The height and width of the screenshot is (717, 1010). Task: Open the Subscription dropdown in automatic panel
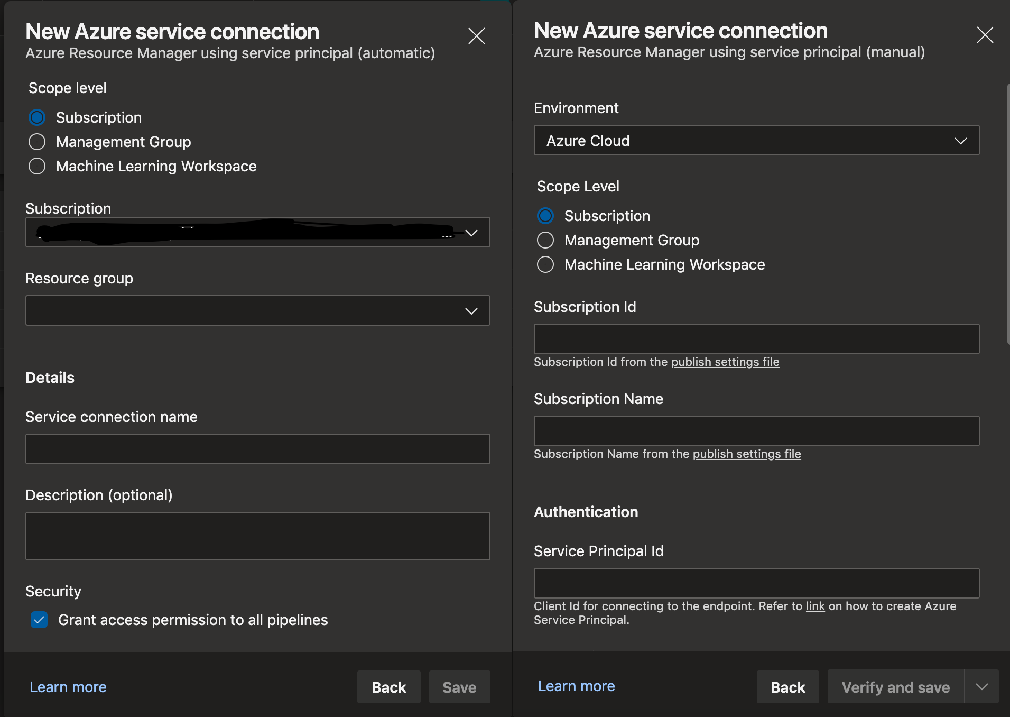tap(258, 232)
